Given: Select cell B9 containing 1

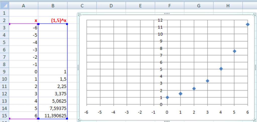Looking at the screenshot, I should (x=53, y=72).
